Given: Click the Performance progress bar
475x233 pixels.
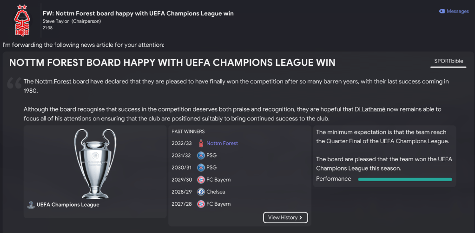Looking at the screenshot, I should 405,179.
